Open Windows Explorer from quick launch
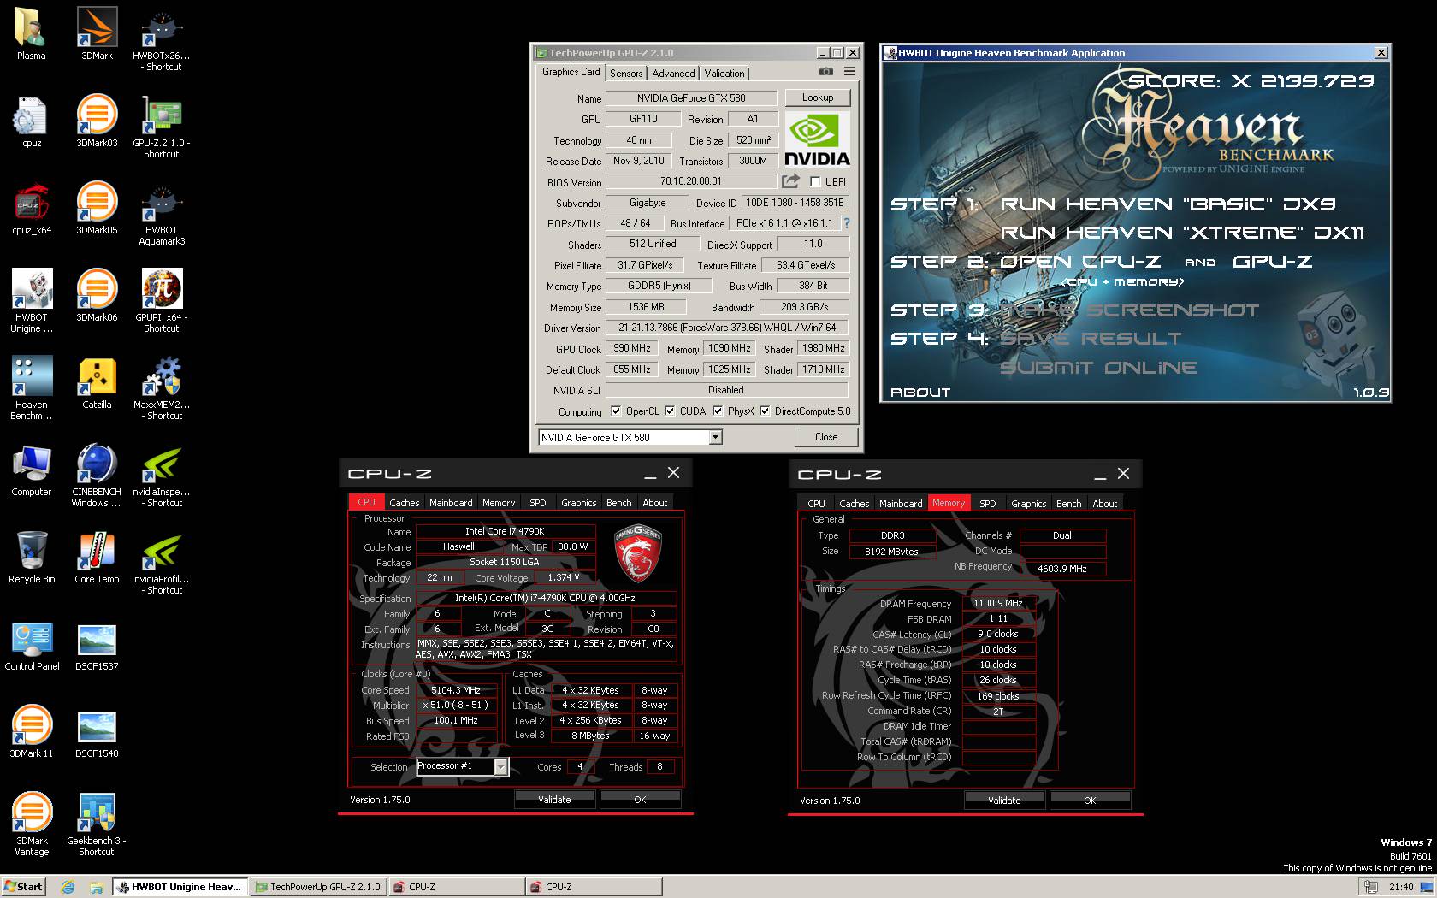Image resolution: width=1437 pixels, height=898 pixels. coord(96,887)
